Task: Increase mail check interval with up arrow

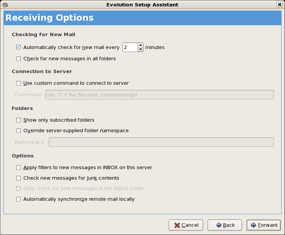Action: (x=141, y=45)
